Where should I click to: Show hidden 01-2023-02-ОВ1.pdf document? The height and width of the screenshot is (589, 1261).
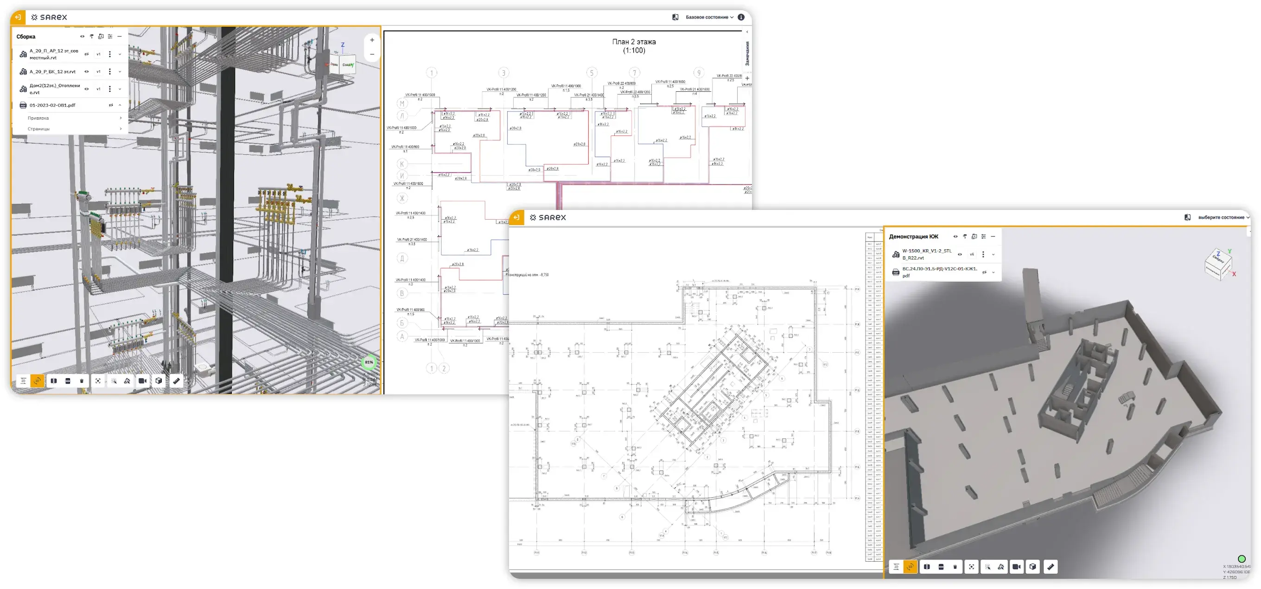pos(111,105)
